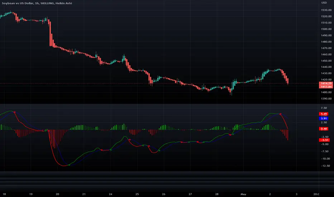Image resolution: width=334 pixels, height=197 pixels.
Task: Select the 1520.00 price axis label
Action: click(x=326, y=16)
